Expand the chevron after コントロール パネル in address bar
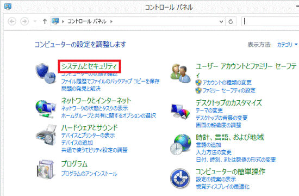The height and width of the screenshot is (196, 299). [111, 21]
